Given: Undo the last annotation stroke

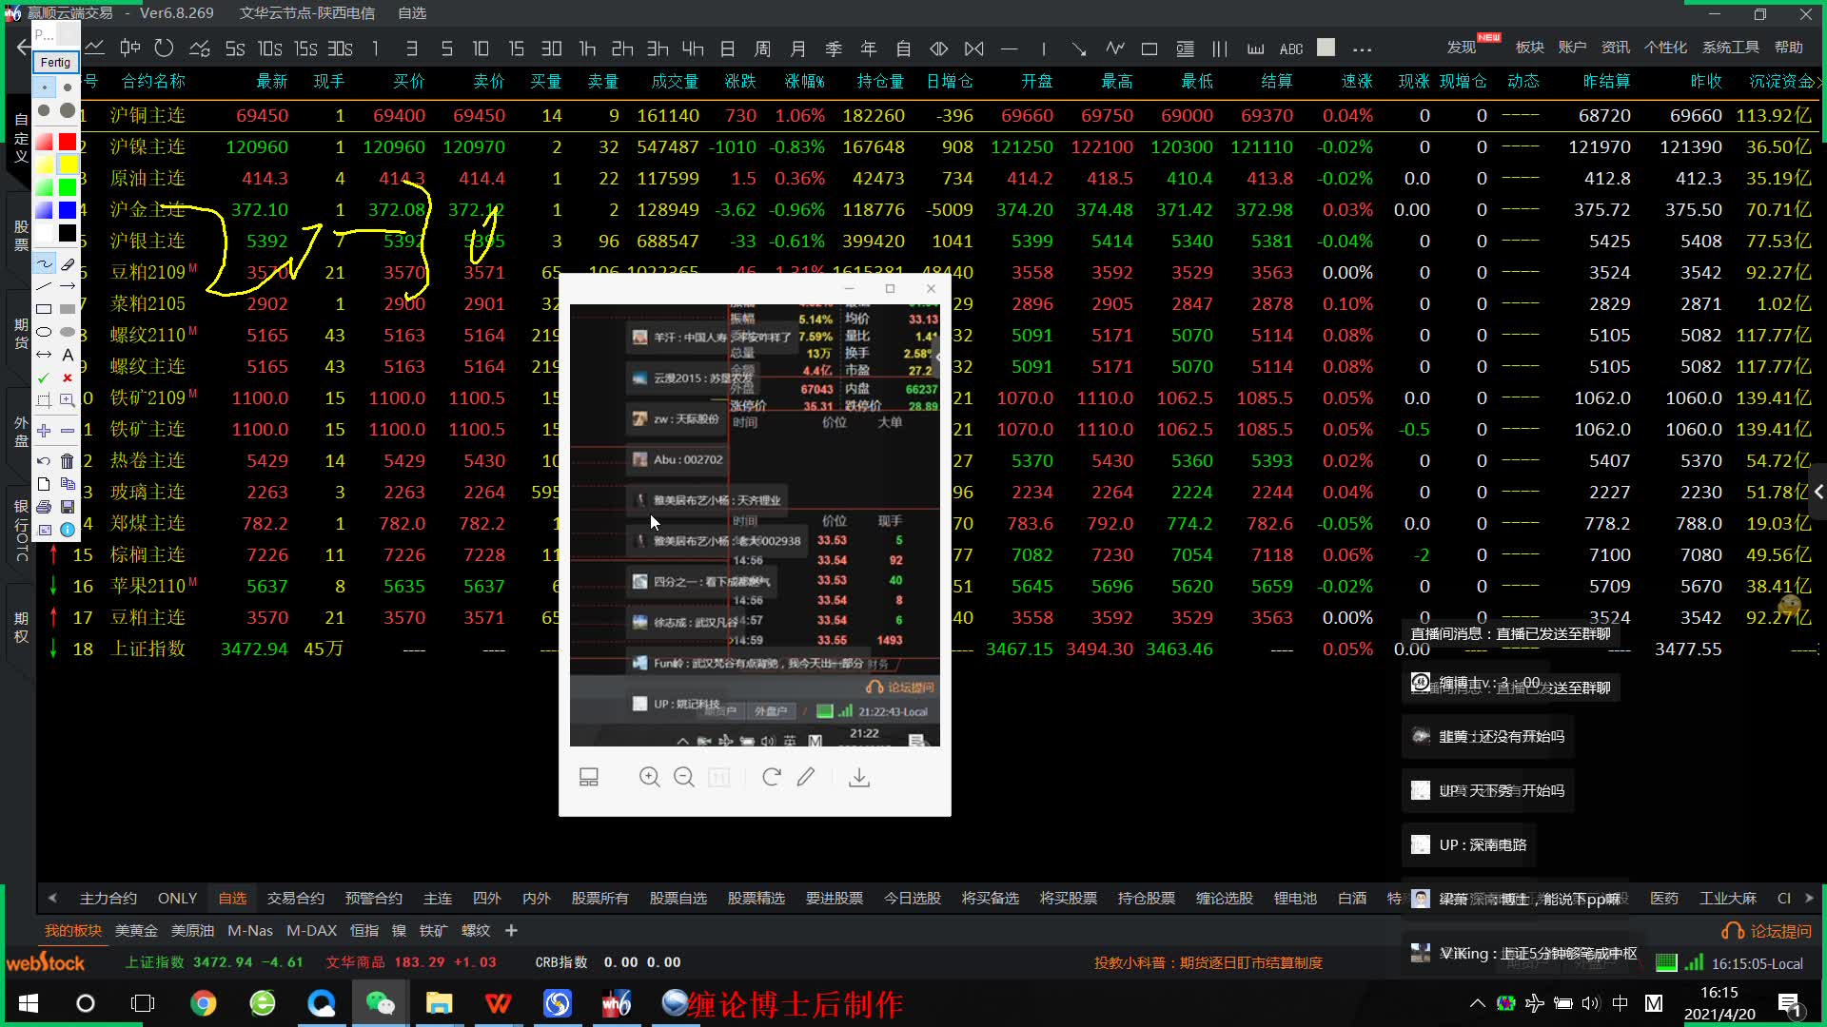Looking at the screenshot, I should [x=44, y=461].
